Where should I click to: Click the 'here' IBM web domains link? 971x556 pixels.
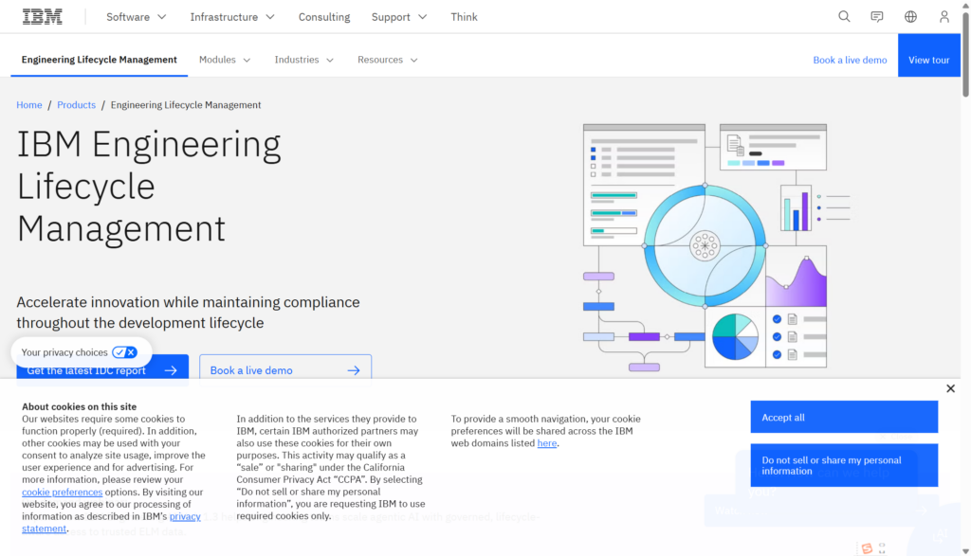(x=547, y=443)
